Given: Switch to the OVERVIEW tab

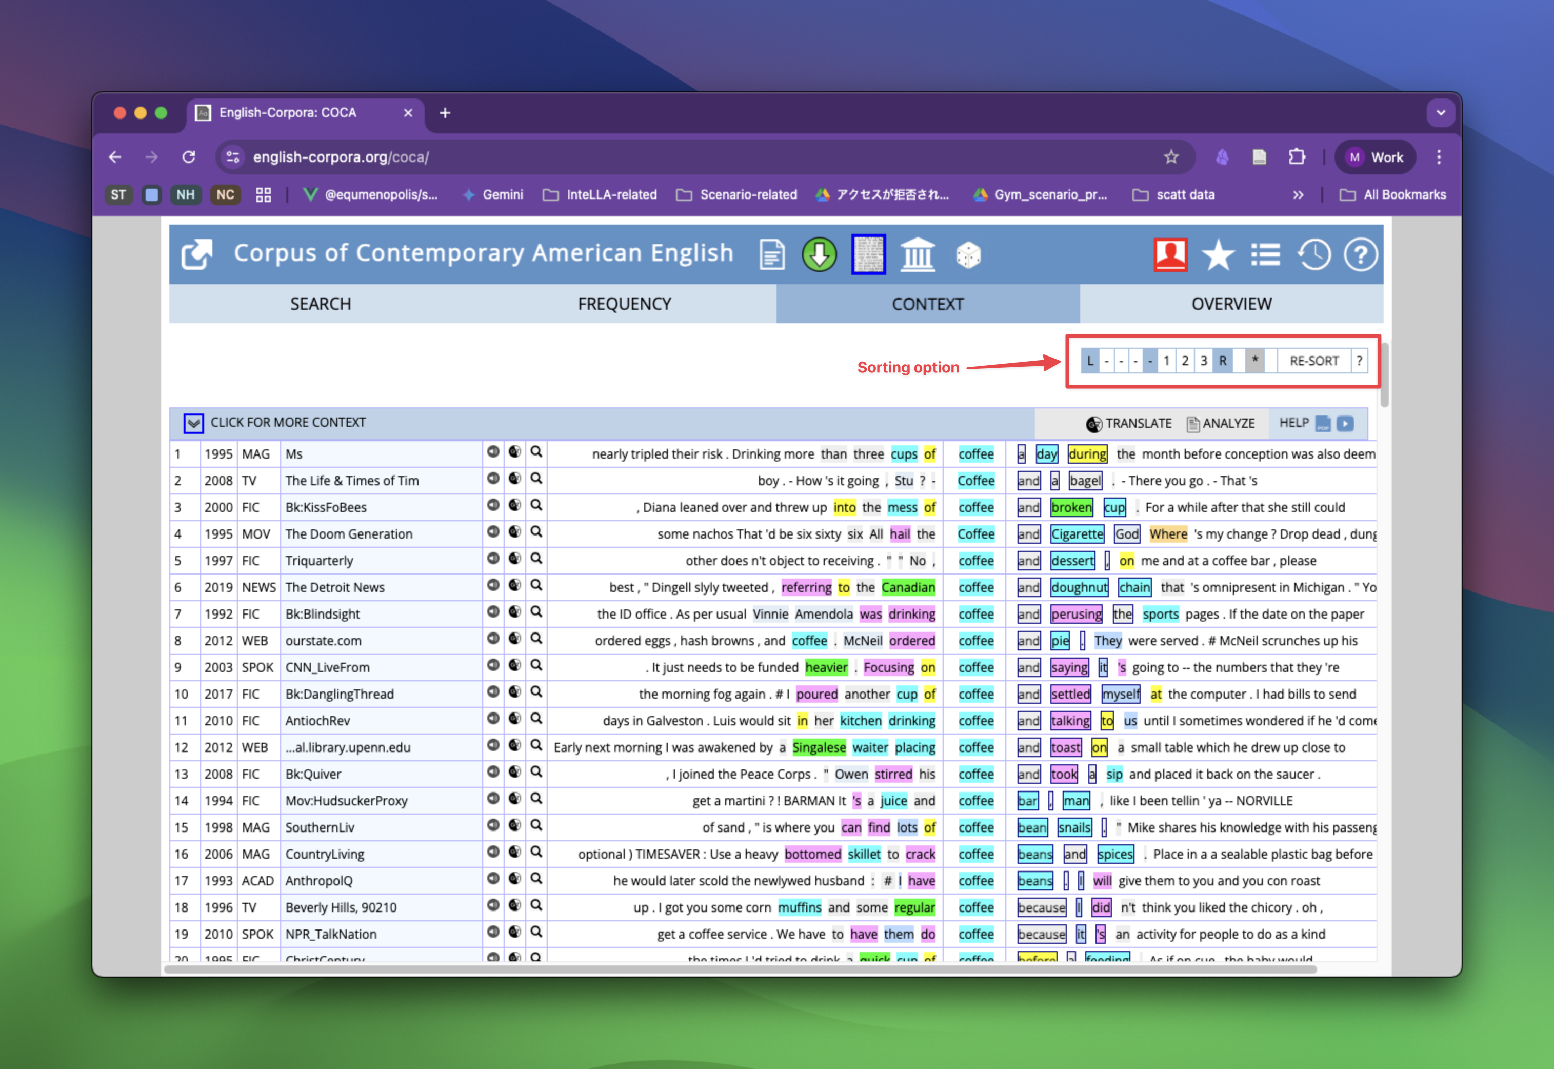Looking at the screenshot, I should [x=1230, y=304].
